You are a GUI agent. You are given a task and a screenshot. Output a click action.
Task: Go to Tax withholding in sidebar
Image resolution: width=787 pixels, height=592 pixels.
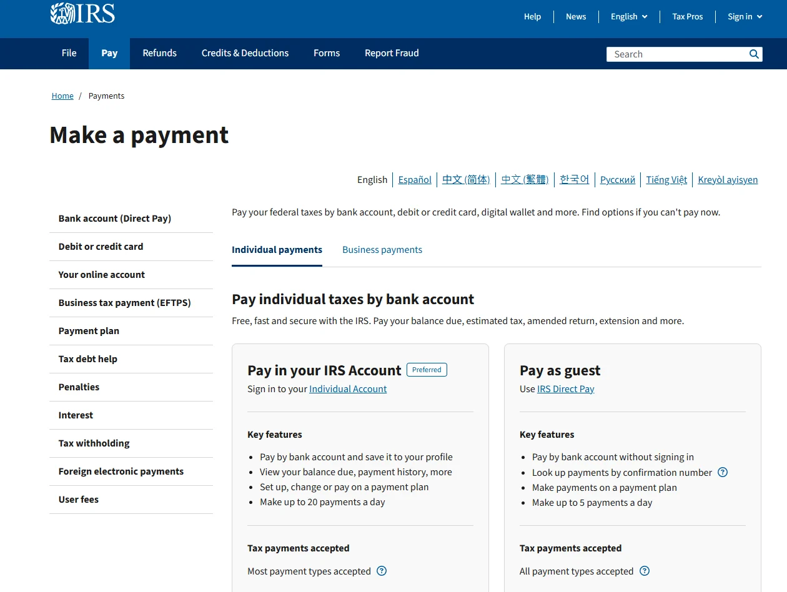(x=131, y=443)
